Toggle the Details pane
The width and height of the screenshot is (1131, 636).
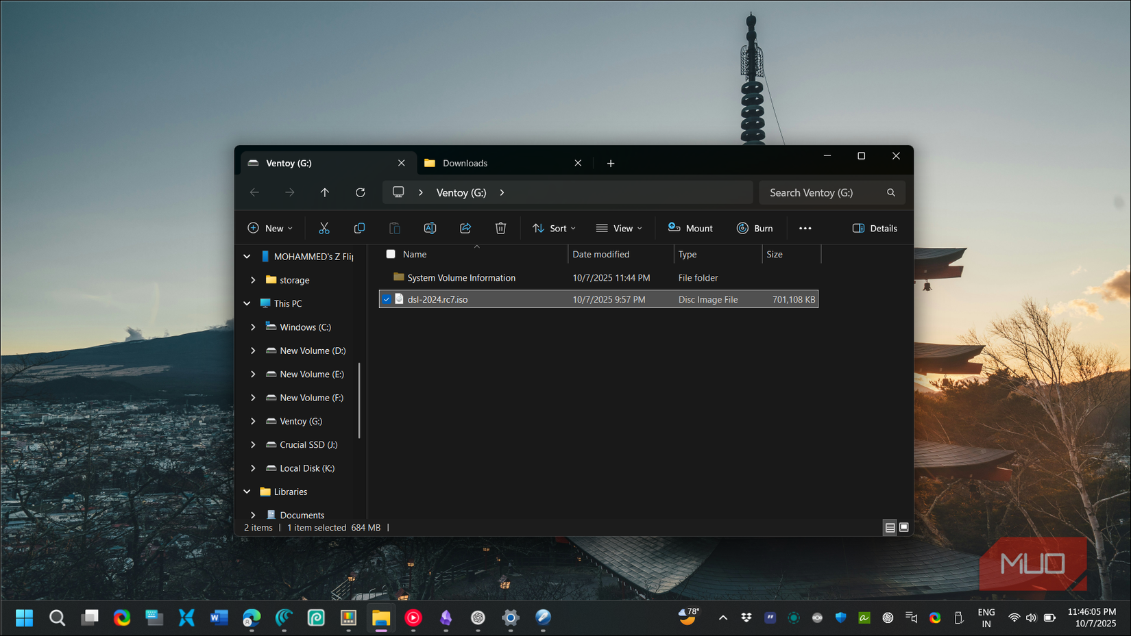click(x=875, y=228)
